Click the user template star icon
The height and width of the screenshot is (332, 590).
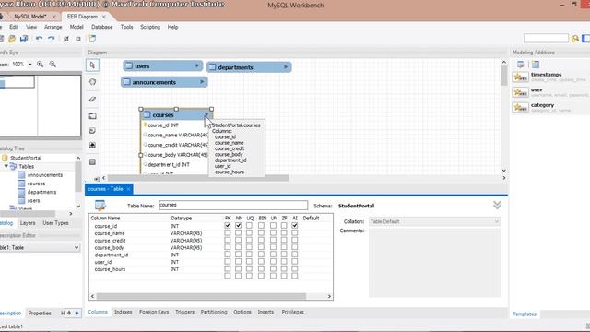pos(520,92)
